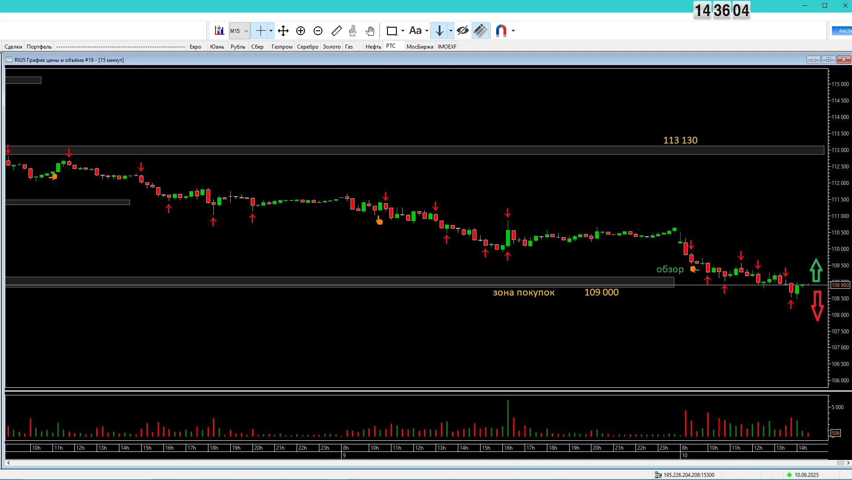Select the move/pan arrows tool
The image size is (852, 480).
pyautogui.click(x=283, y=31)
